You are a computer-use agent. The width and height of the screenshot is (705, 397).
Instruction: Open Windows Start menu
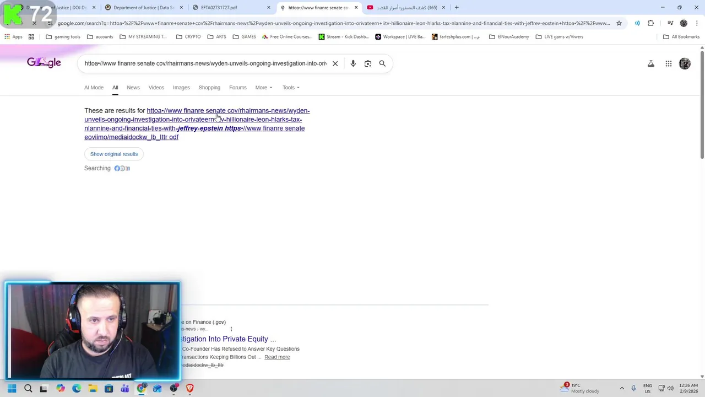click(12, 388)
